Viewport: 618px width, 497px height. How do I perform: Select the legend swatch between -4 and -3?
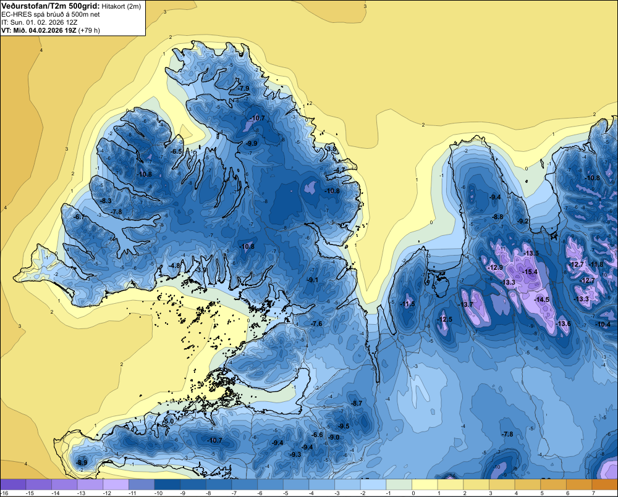click(x=322, y=485)
